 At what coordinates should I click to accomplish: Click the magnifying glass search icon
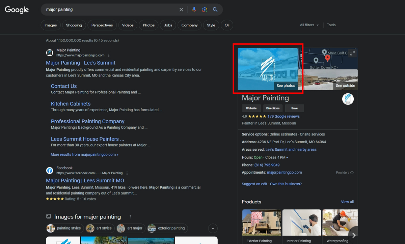pyautogui.click(x=215, y=10)
